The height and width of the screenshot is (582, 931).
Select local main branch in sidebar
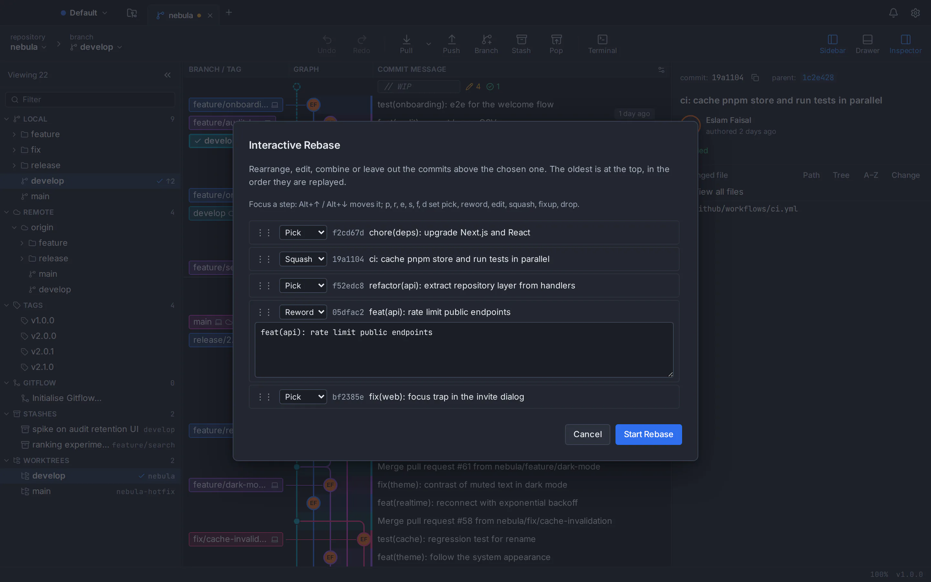(91, 196)
